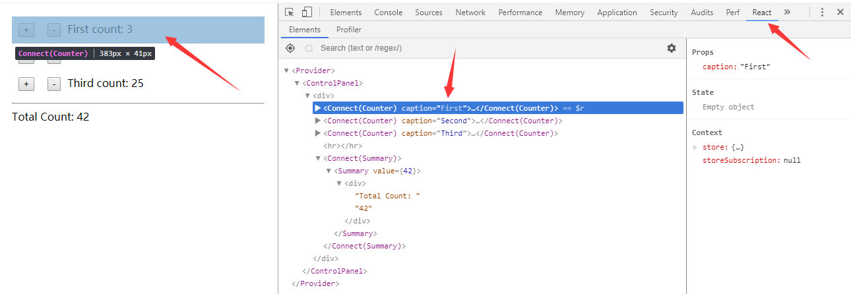
Task: Collapse the div inside Summary
Action: (339, 183)
